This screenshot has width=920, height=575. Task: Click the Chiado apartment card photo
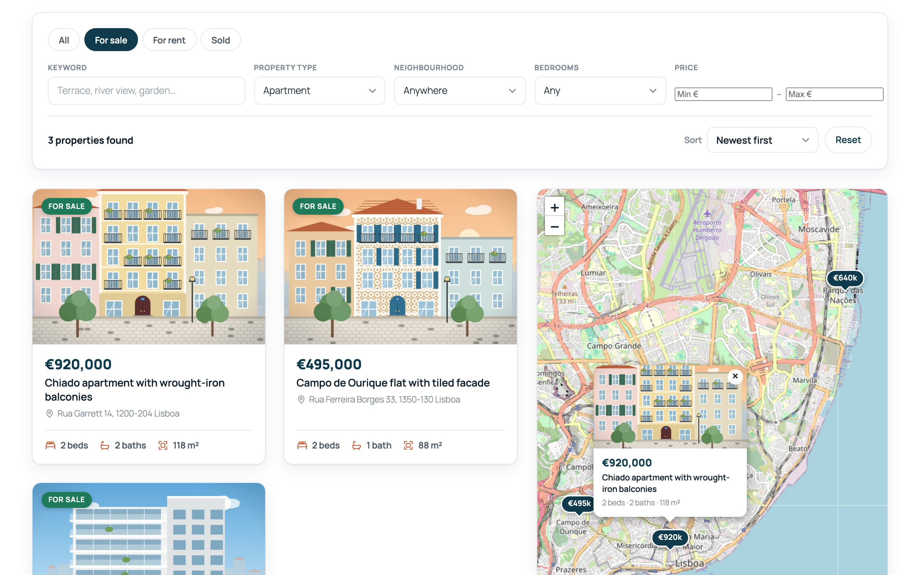(x=149, y=267)
